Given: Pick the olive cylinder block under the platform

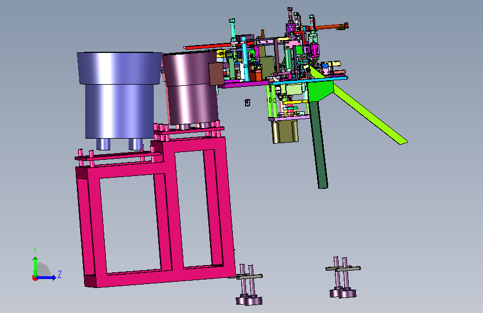Looking at the screenshot, I should click(285, 132).
